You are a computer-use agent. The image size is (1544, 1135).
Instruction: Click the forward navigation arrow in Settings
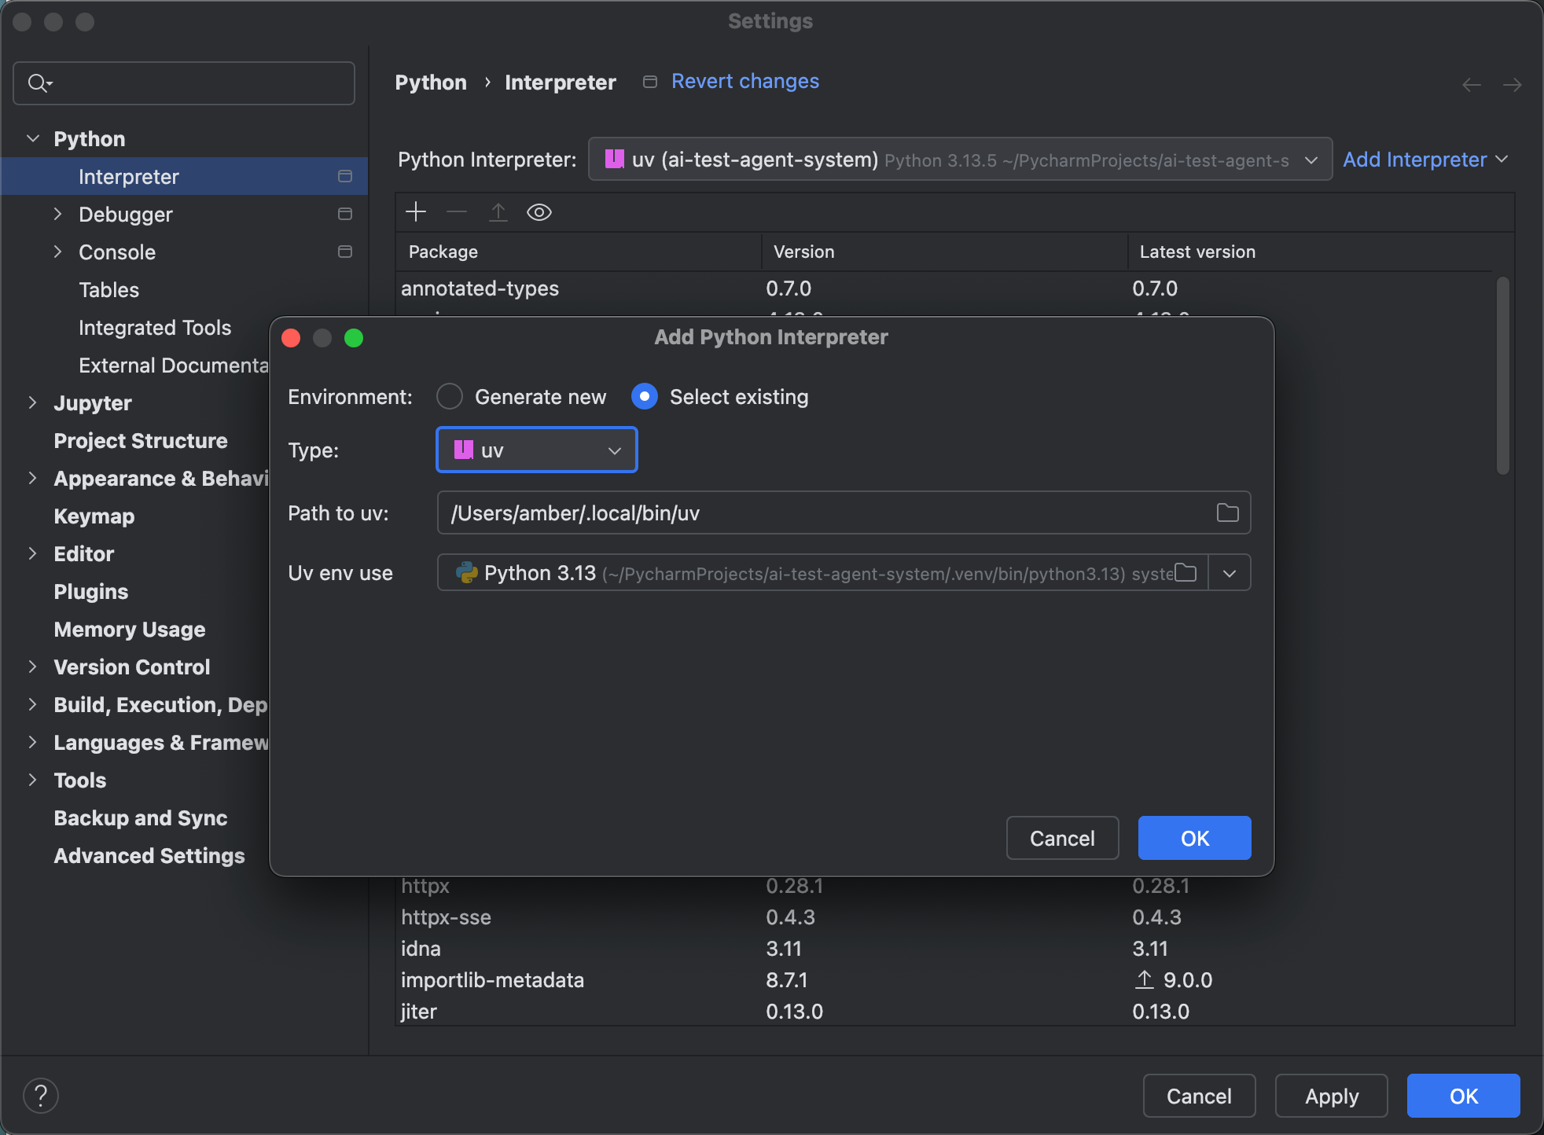[1513, 84]
